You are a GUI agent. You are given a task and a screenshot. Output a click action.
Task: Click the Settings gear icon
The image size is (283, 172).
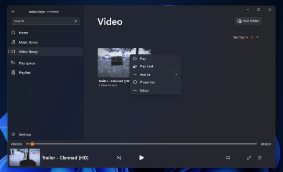pos(13,134)
